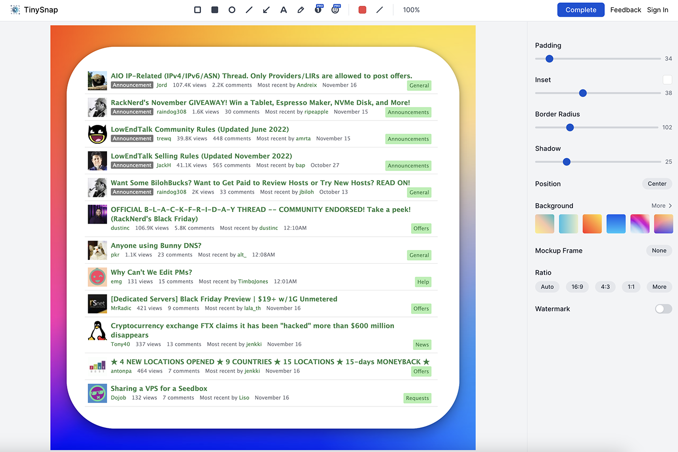
Task: Open the Mockup Frame None selector
Action: click(659, 250)
